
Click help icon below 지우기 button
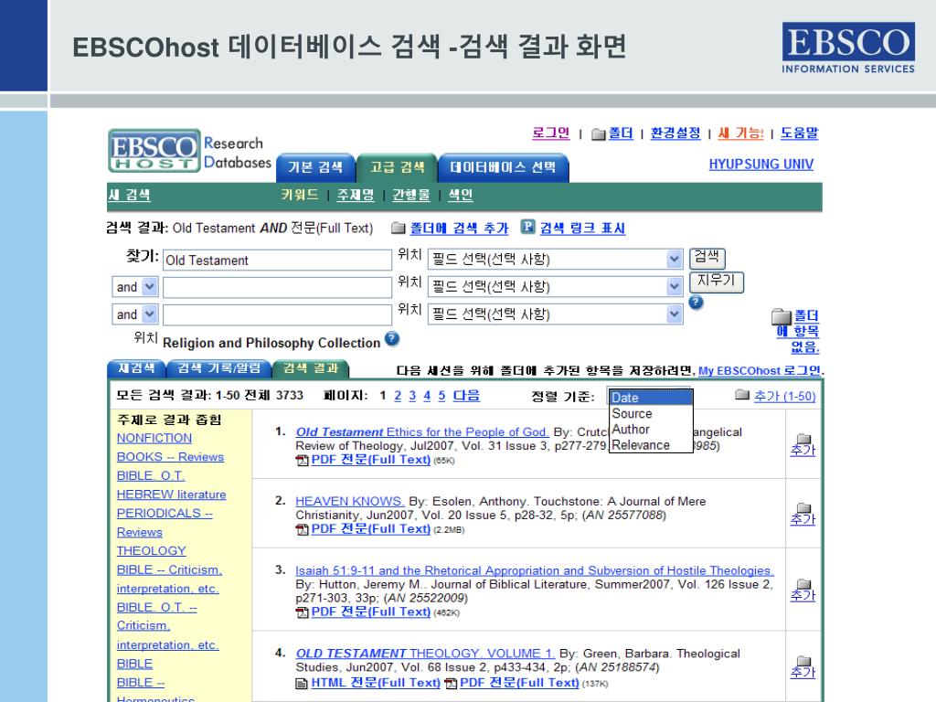(696, 303)
